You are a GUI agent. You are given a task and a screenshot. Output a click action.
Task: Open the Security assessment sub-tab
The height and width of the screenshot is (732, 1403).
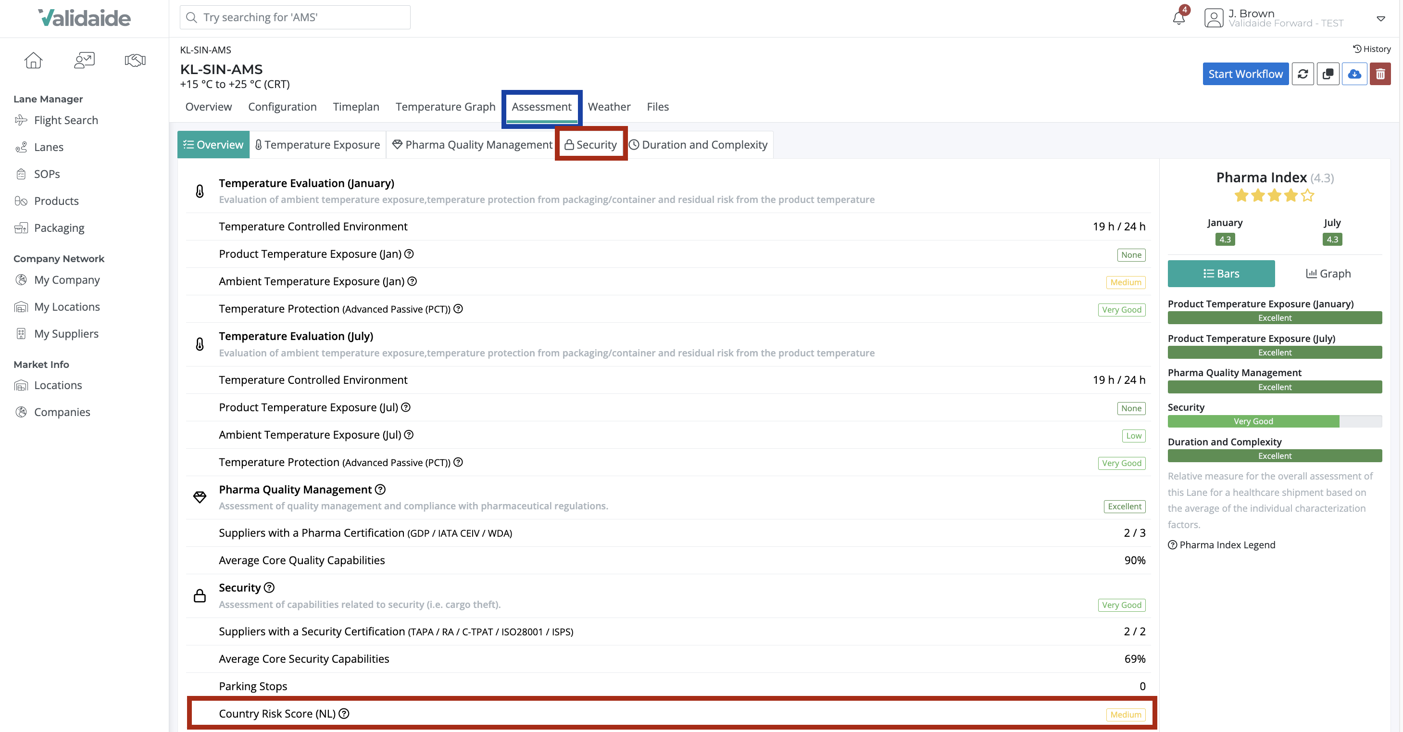(591, 144)
